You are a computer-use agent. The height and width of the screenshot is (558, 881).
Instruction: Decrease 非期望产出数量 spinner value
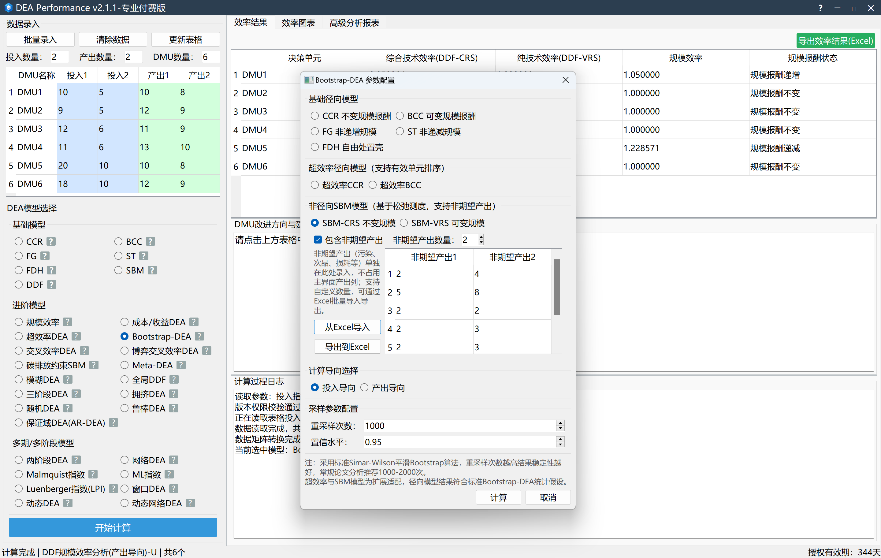(481, 243)
